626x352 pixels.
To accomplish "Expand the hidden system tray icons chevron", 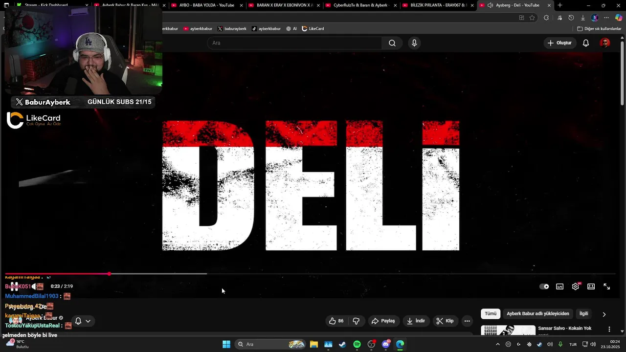I will tap(497, 344).
